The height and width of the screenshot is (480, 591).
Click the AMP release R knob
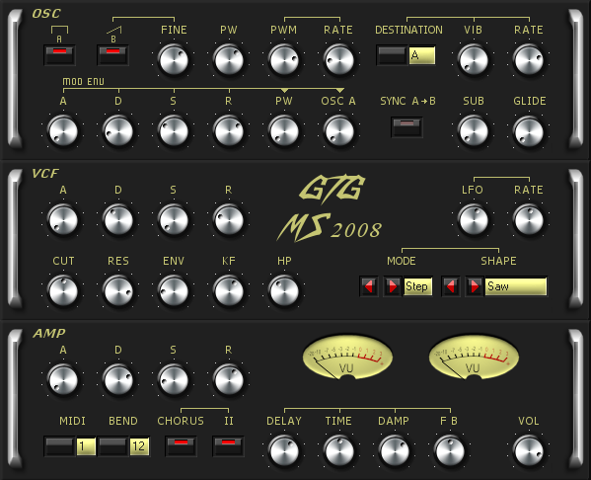(x=229, y=380)
